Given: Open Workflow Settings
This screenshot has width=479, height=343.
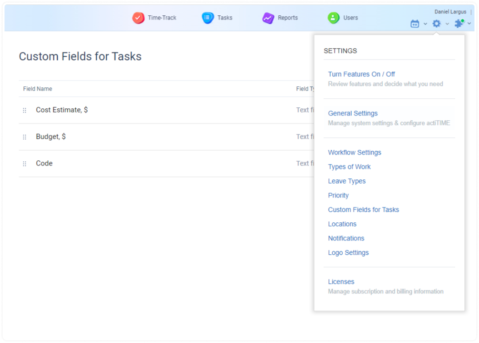Looking at the screenshot, I should (355, 153).
